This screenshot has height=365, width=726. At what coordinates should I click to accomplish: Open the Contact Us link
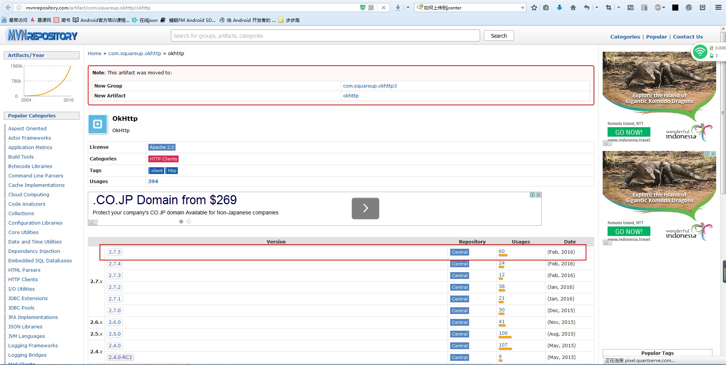tap(688, 37)
